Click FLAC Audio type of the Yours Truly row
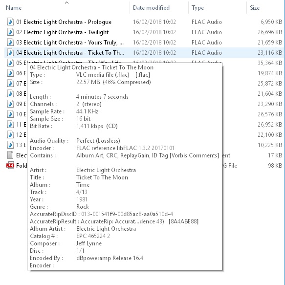Viewport: 285px width, 285px height. (207, 43)
